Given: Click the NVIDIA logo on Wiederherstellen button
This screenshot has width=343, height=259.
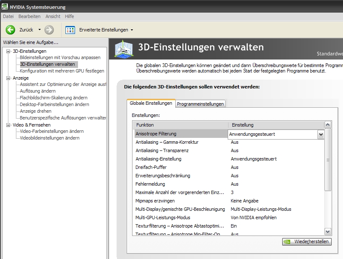Looking at the screenshot, I should 287,241.
